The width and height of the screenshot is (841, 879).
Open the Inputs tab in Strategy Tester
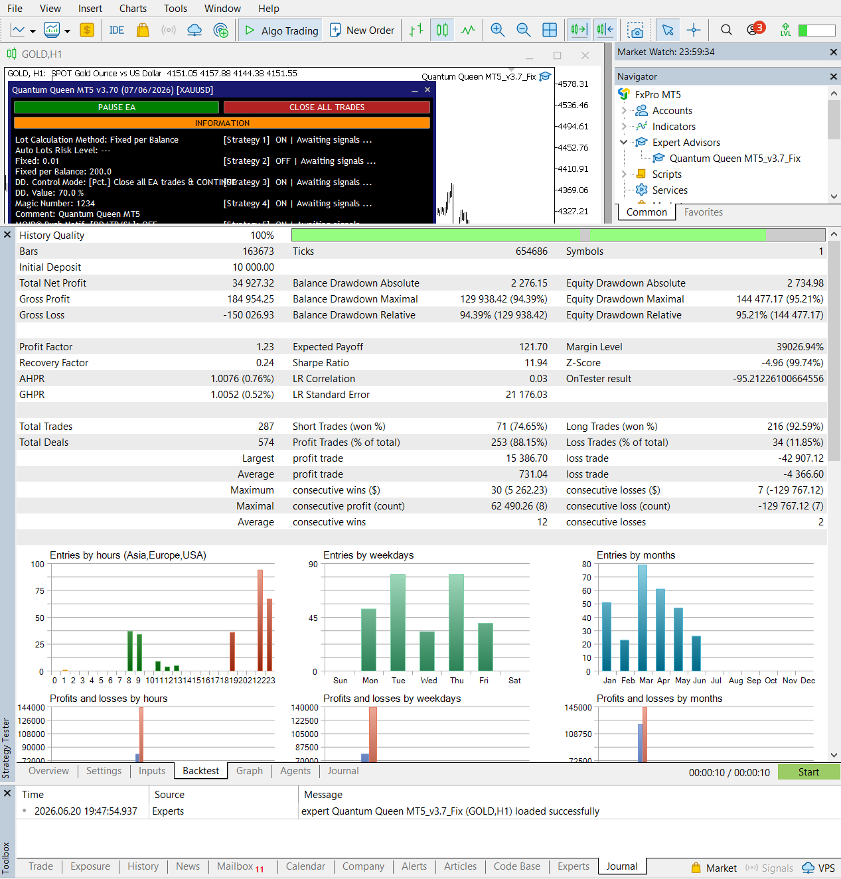(x=152, y=771)
